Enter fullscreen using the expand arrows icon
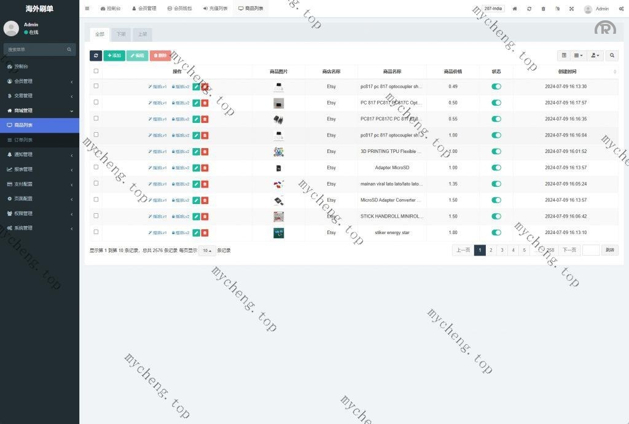 pyautogui.click(x=571, y=9)
